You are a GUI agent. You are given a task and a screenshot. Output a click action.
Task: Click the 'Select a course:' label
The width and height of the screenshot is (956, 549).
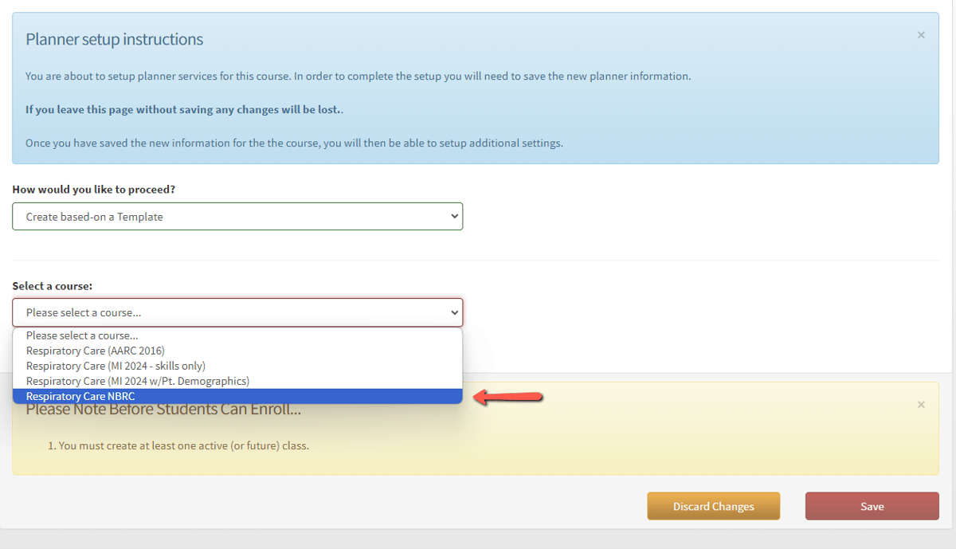[53, 285]
